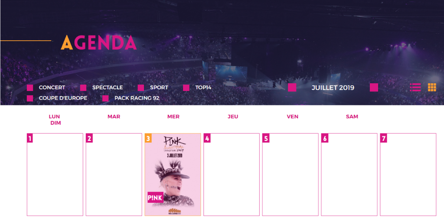Open the day 4 calendar cell
The width and height of the screenshot is (444, 218).
pyautogui.click(x=232, y=178)
